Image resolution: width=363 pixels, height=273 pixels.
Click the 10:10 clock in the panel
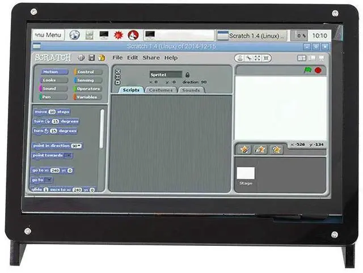[319, 36]
